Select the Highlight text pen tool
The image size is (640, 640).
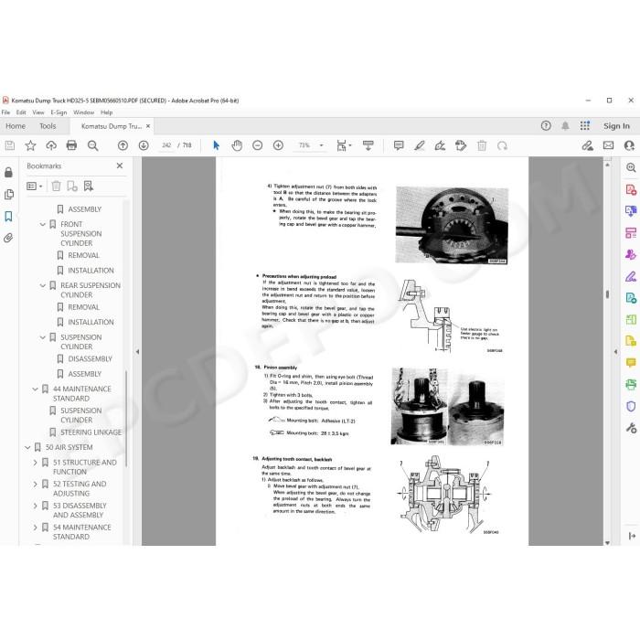tap(419, 145)
